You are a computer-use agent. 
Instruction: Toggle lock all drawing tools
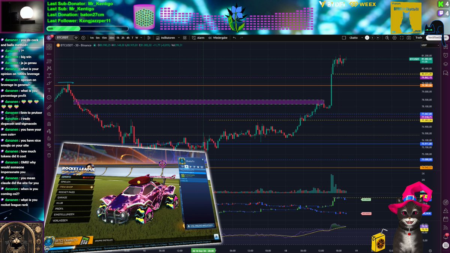pos(49,138)
